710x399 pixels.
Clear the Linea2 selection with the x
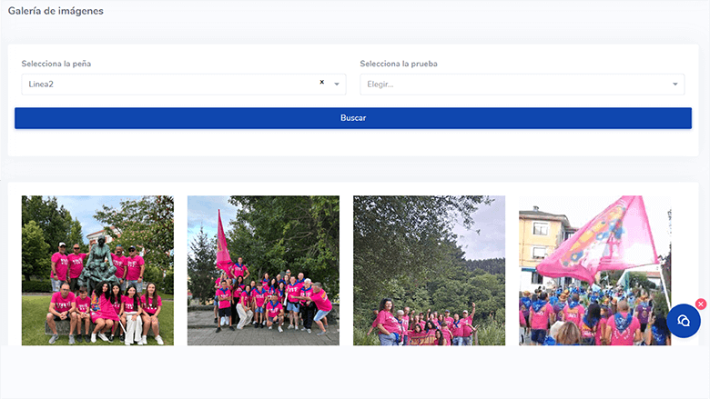pyautogui.click(x=321, y=82)
